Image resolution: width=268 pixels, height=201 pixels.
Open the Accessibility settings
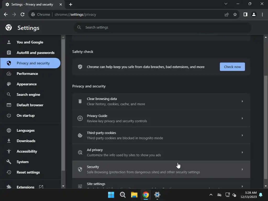click(x=30, y=151)
